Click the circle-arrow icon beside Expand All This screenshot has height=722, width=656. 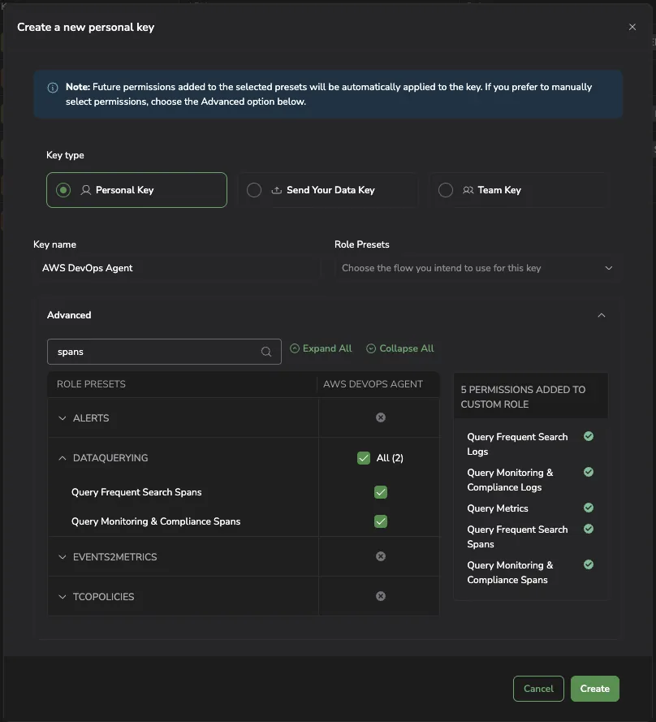coord(295,348)
